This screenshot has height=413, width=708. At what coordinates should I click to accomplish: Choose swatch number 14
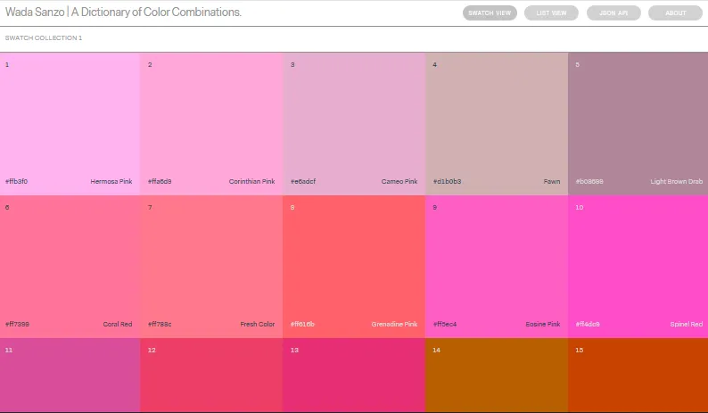497,376
